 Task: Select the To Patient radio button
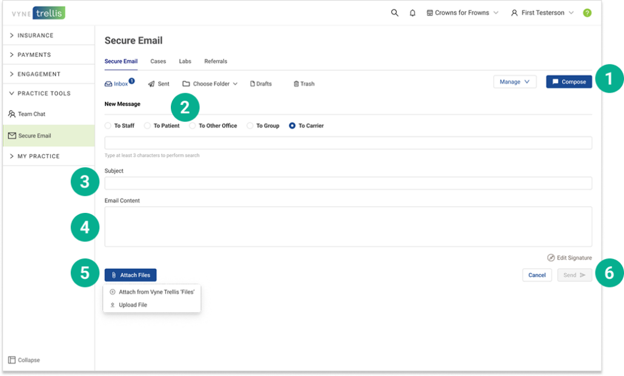[x=147, y=126]
